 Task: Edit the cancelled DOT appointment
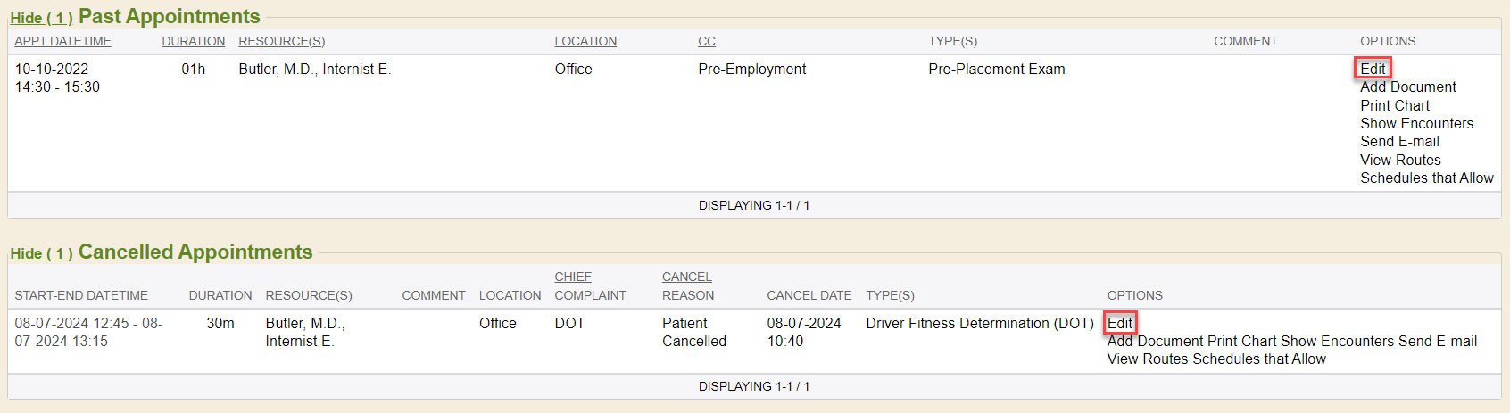coord(1120,323)
